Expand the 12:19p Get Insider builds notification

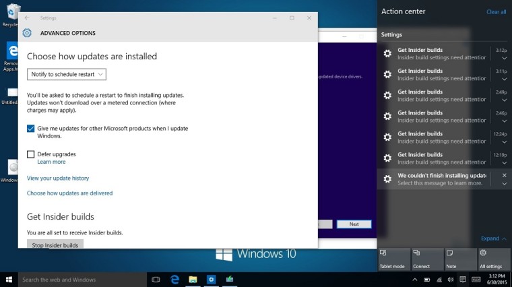coord(504,163)
